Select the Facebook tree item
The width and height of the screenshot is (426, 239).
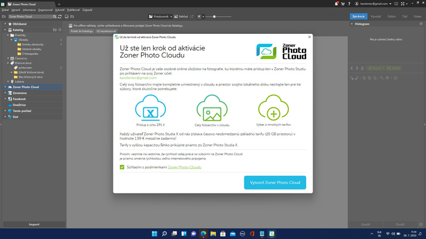click(20, 99)
